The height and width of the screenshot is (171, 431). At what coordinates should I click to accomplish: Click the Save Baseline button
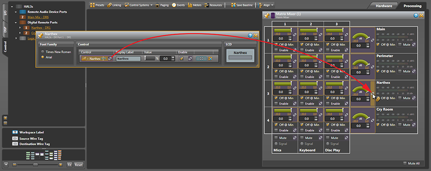coord(242,5)
